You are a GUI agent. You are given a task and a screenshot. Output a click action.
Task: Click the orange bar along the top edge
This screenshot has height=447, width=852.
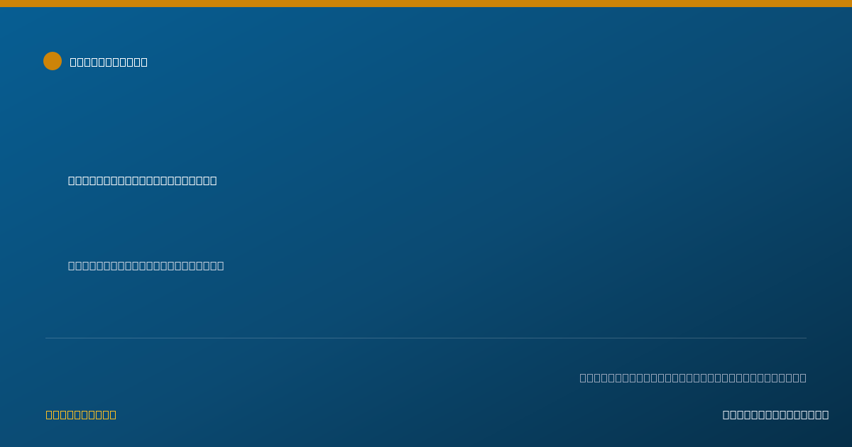pyautogui.click(x=426, y=4)
